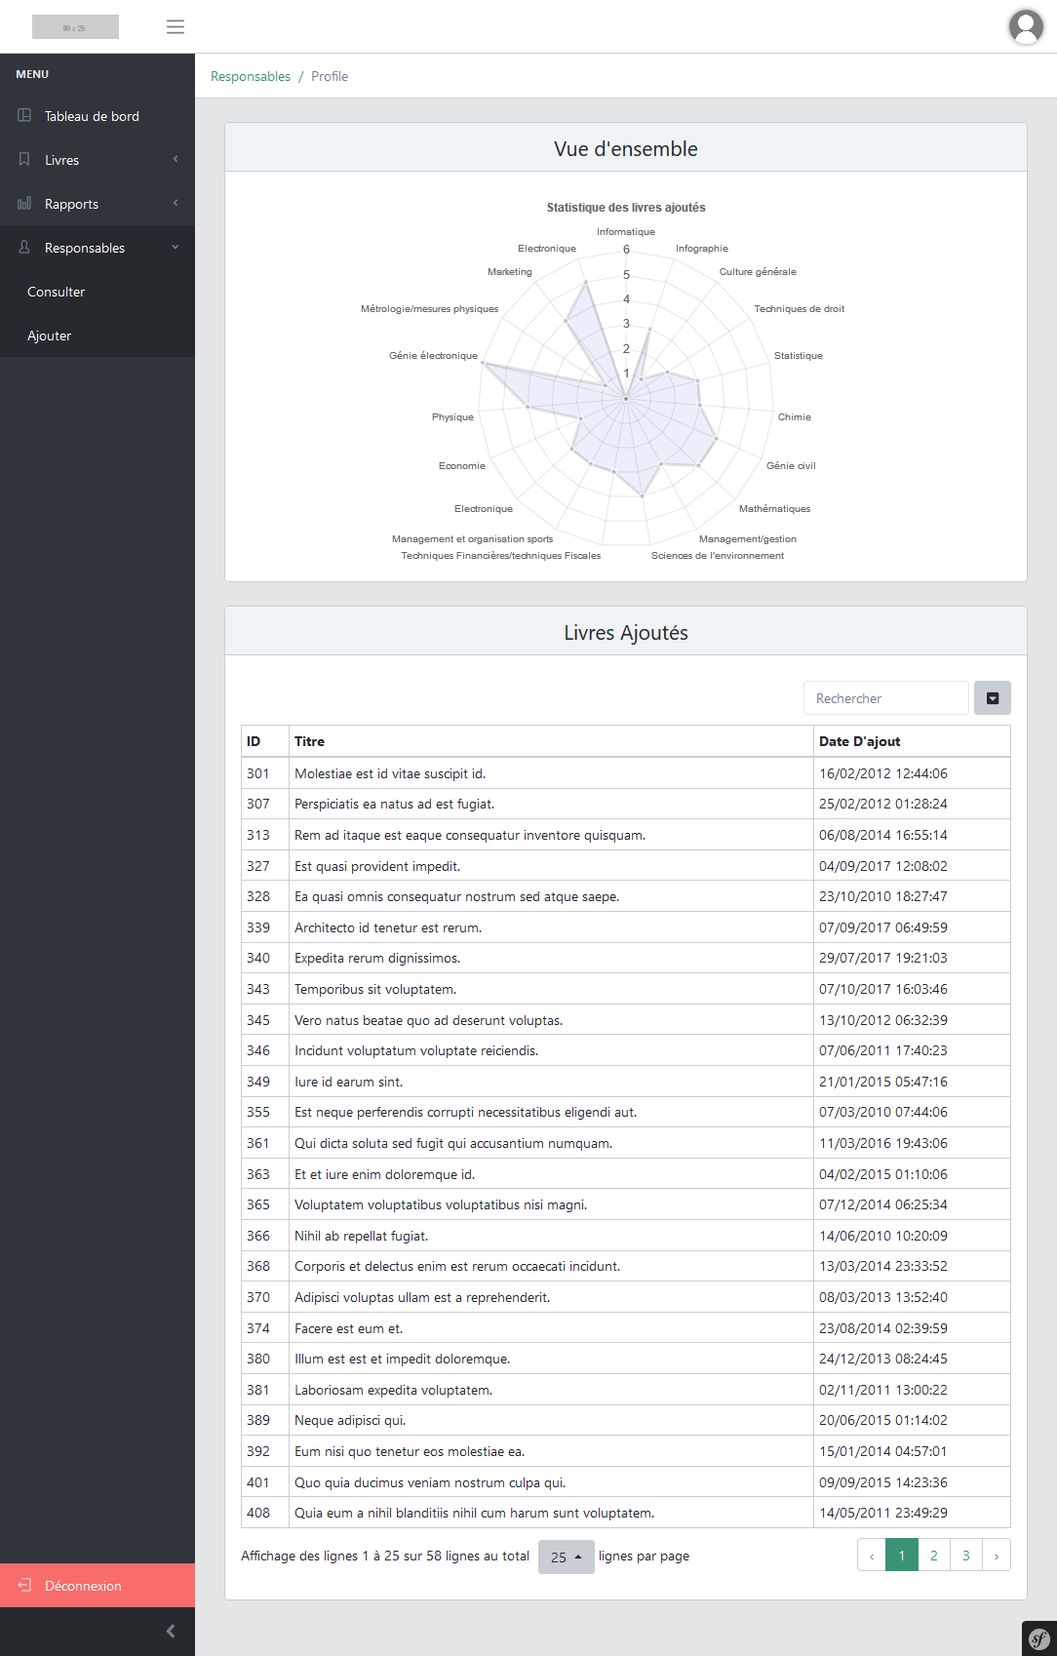Image resolution: width=1057 pixels, height=1656 pixels.
Task: Open the Rapports menu item
Action: (98, 204)
